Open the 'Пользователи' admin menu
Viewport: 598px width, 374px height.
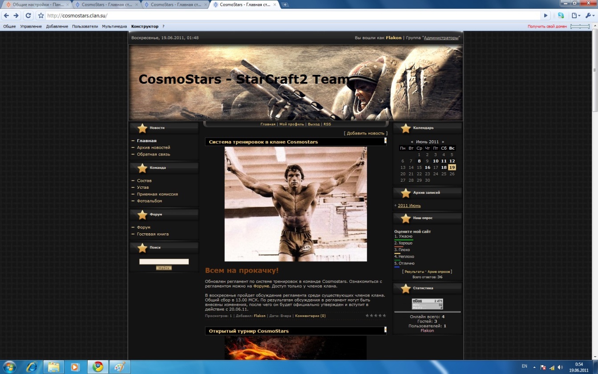pyautogui.click(x=85, y=27)
